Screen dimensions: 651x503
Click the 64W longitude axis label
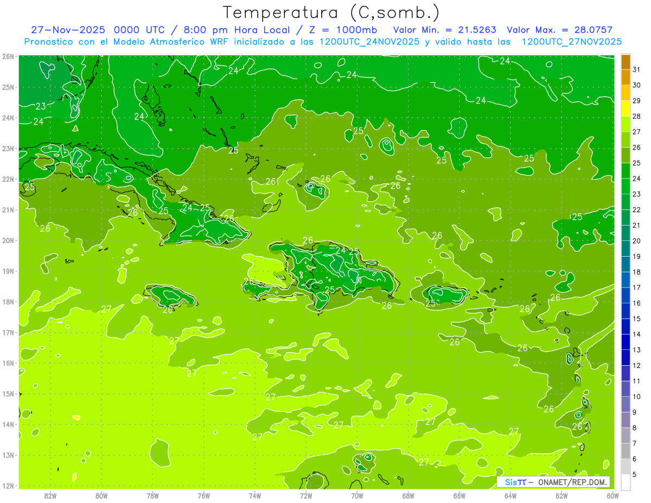click(x=510, y=495)
